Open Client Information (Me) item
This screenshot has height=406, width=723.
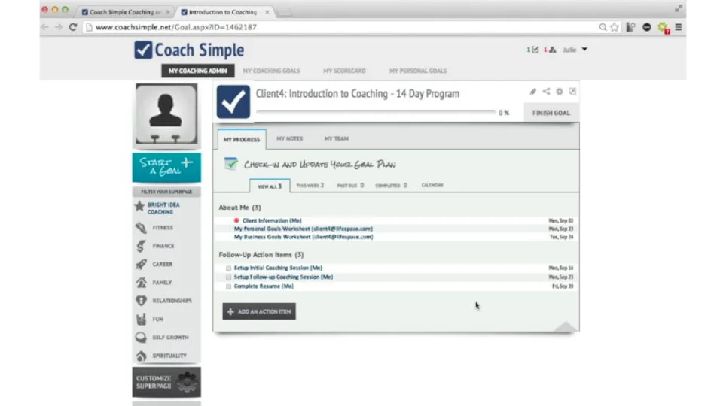click(272, 220)
